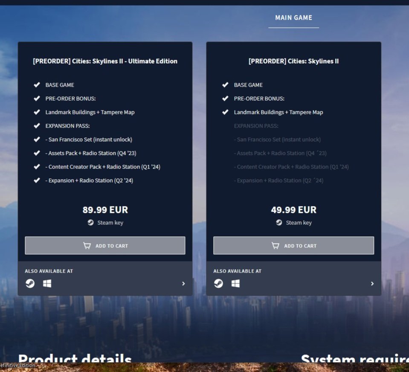Add standard Cities: Skylines II to cart

pyautogui.click(x=293, y=245)
